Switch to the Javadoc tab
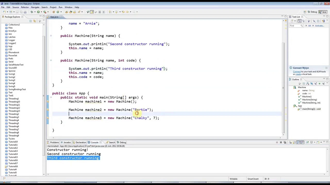330x185 pixels. (66, 142)
